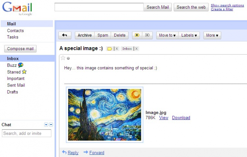Viewport: 247px width, 157px height.
Task: Archive this message
Action: [85, 35]
